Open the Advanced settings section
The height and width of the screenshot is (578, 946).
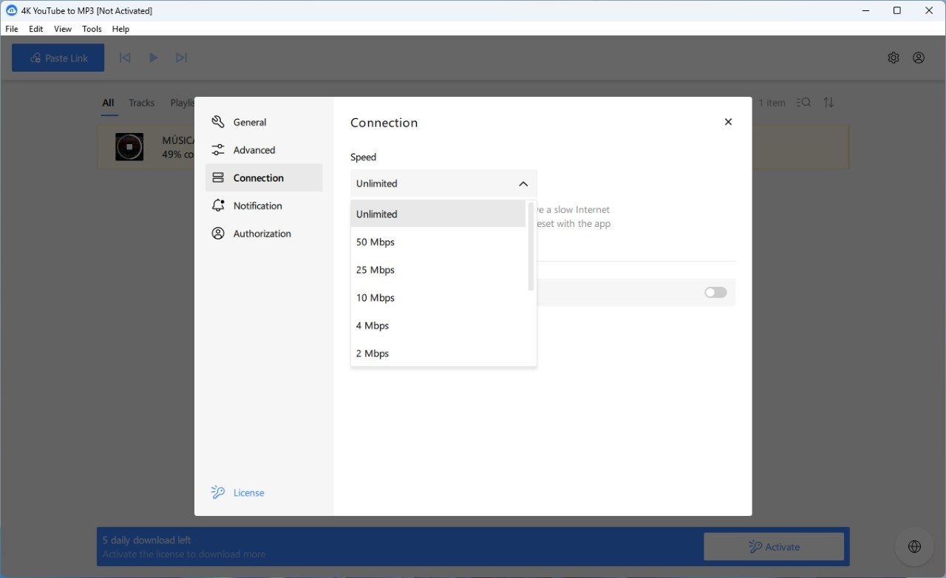tap(264, 150)
